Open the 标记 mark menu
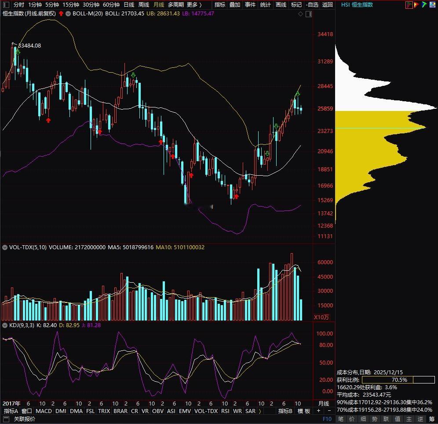This screenshot has width=438, height=424. click(x=296, y=5)
